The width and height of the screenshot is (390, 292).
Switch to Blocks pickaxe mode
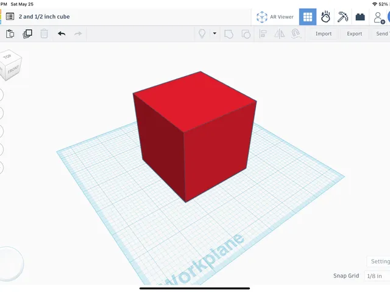point(342,17)
